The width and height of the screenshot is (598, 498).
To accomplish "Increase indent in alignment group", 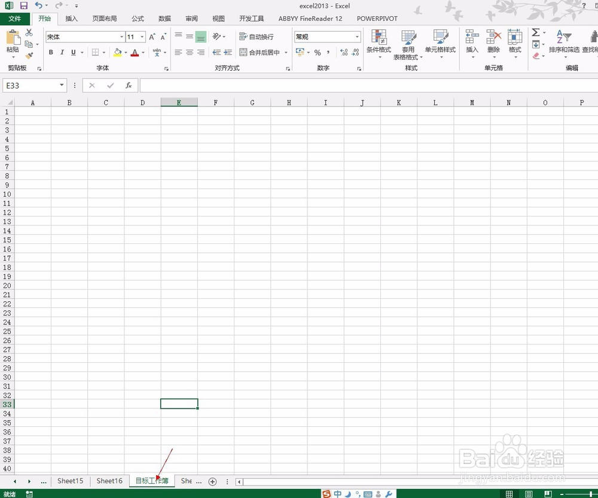I will (x=228, y=53).
